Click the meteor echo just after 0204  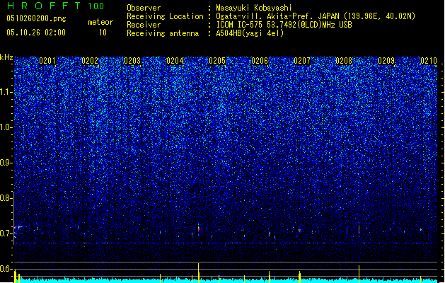199,228
